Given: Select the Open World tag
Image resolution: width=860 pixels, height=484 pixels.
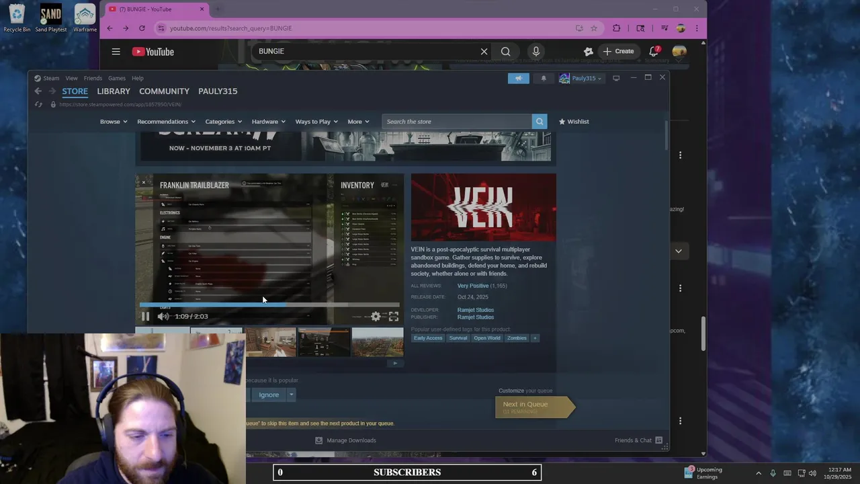Looking at the screenshot, I should 487,338.
